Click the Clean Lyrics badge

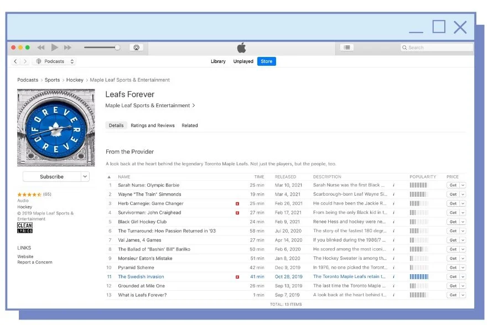click(x=25, y=228)
